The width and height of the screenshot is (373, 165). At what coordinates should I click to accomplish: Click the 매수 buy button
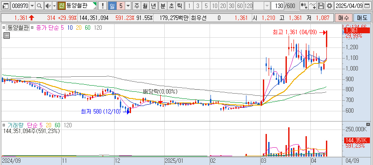pos(343,18)
